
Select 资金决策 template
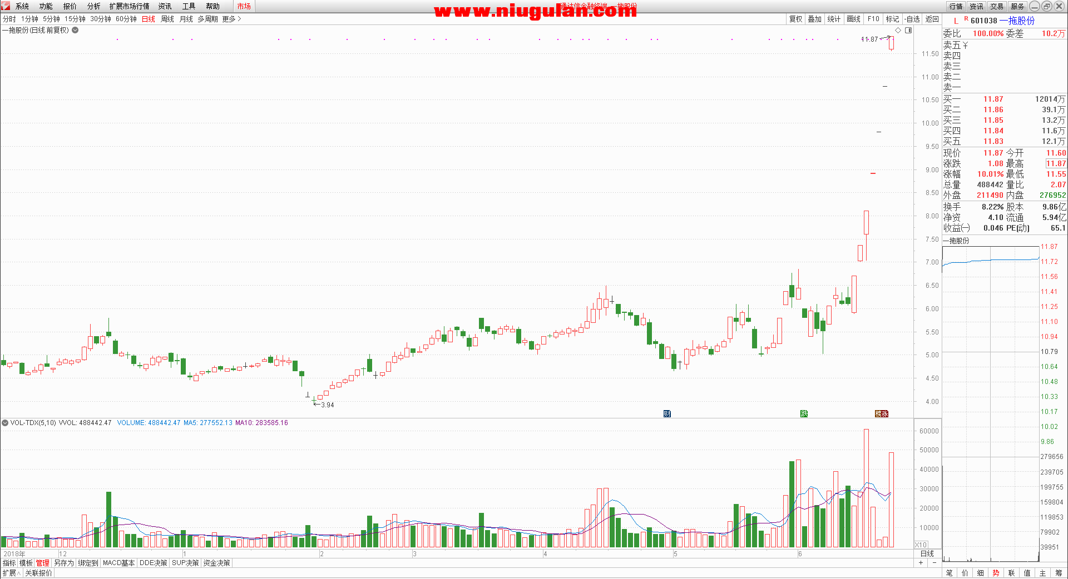(x=217, y=563)
